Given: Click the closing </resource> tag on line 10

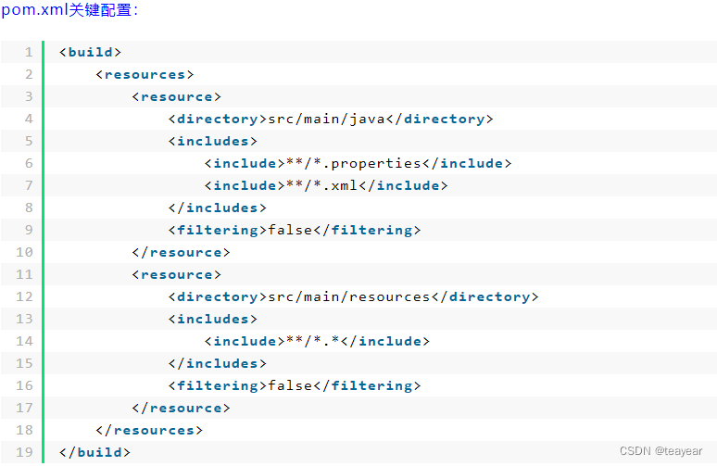Looking at the screenshot, I should (x=181, y=252).
